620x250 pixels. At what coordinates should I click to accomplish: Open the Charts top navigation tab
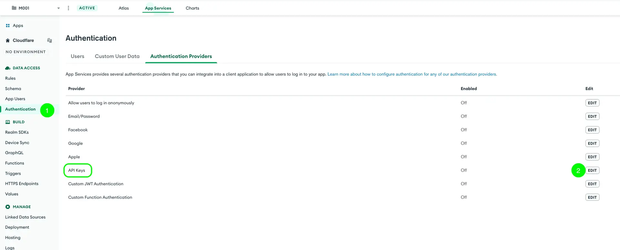pyautogui.click(x=192, y=8)
